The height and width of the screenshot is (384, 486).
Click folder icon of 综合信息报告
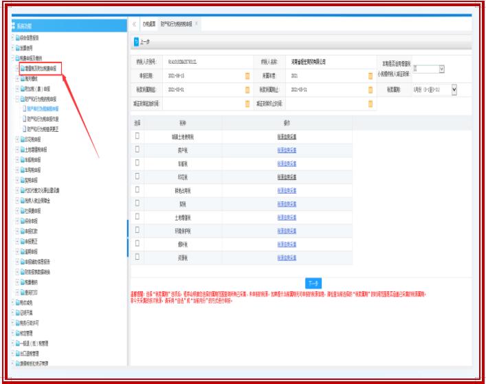click(x=17, y=38)
